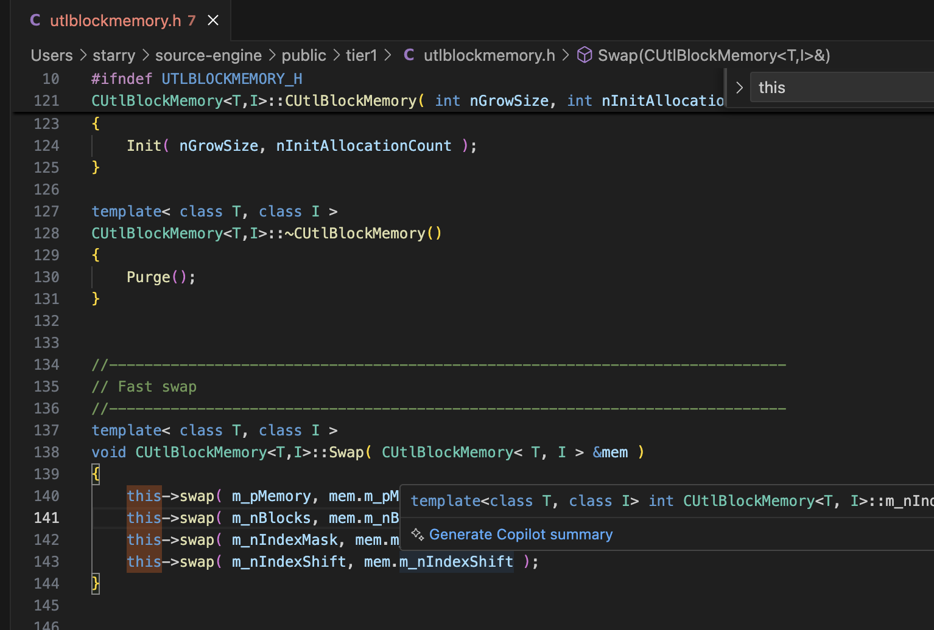This screenshot has width=934, height=630.
Task: Click the closing brace on line 144
Action: tap(96, 584)
